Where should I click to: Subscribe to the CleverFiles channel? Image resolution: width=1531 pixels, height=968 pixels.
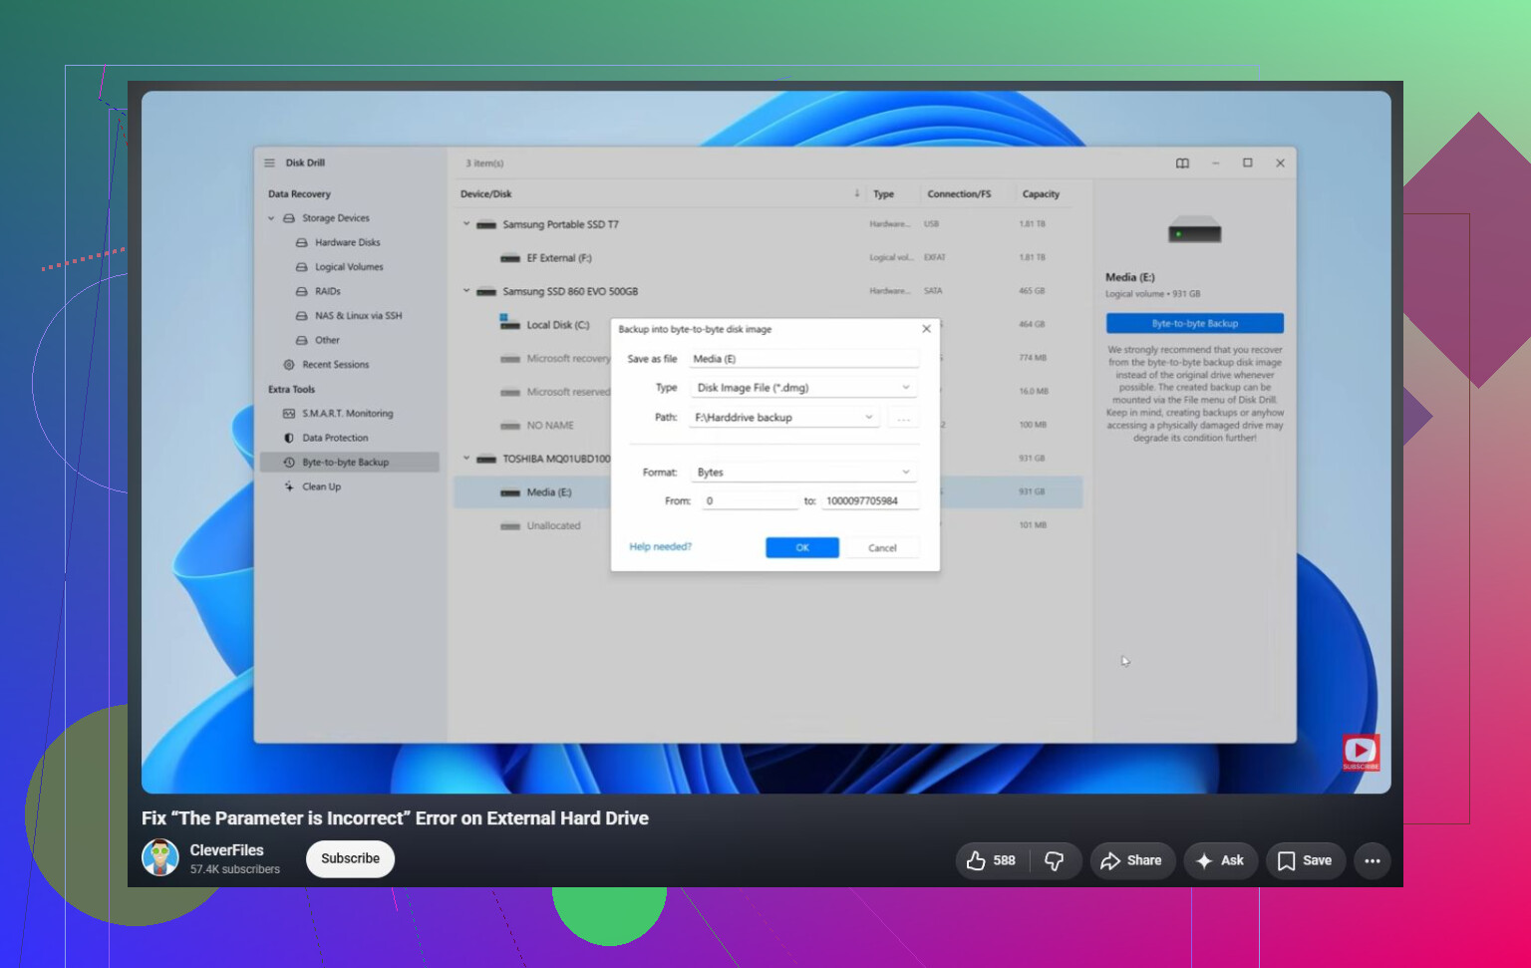[x=350, y=859]
